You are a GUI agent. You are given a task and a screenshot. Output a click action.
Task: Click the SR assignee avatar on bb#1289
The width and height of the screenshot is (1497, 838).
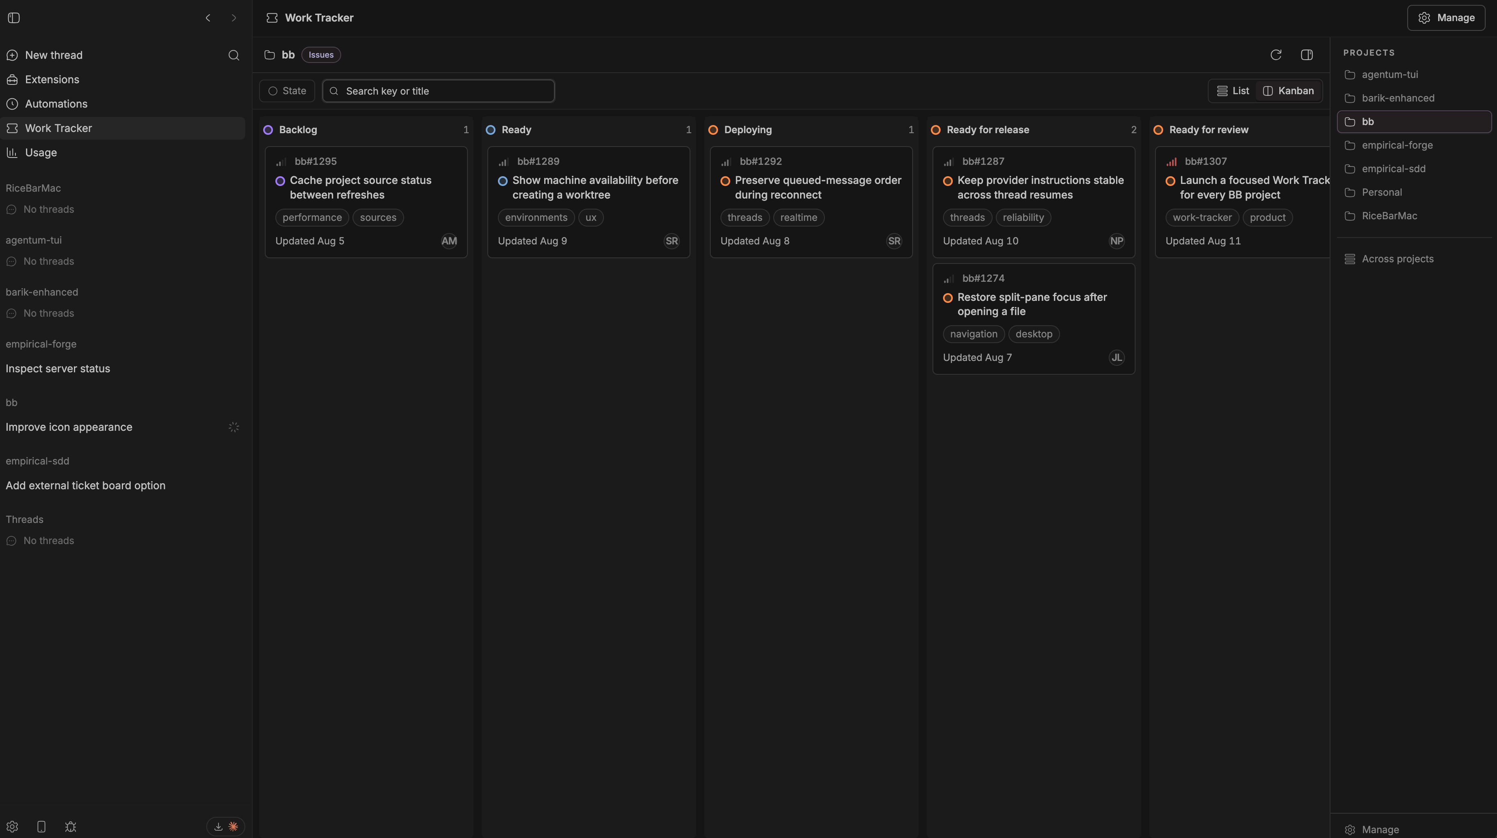[x=671, y=241]
